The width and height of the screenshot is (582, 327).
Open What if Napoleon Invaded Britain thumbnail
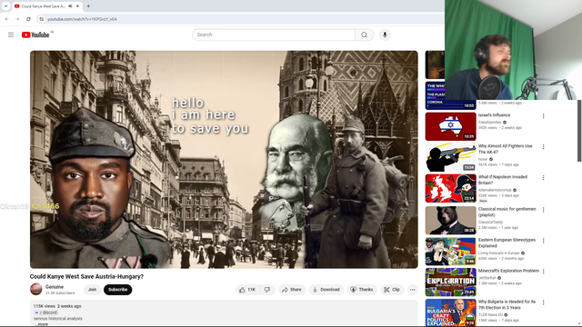451,188
